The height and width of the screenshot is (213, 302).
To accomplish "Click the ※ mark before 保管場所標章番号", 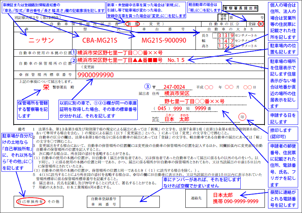I will 21,75.
